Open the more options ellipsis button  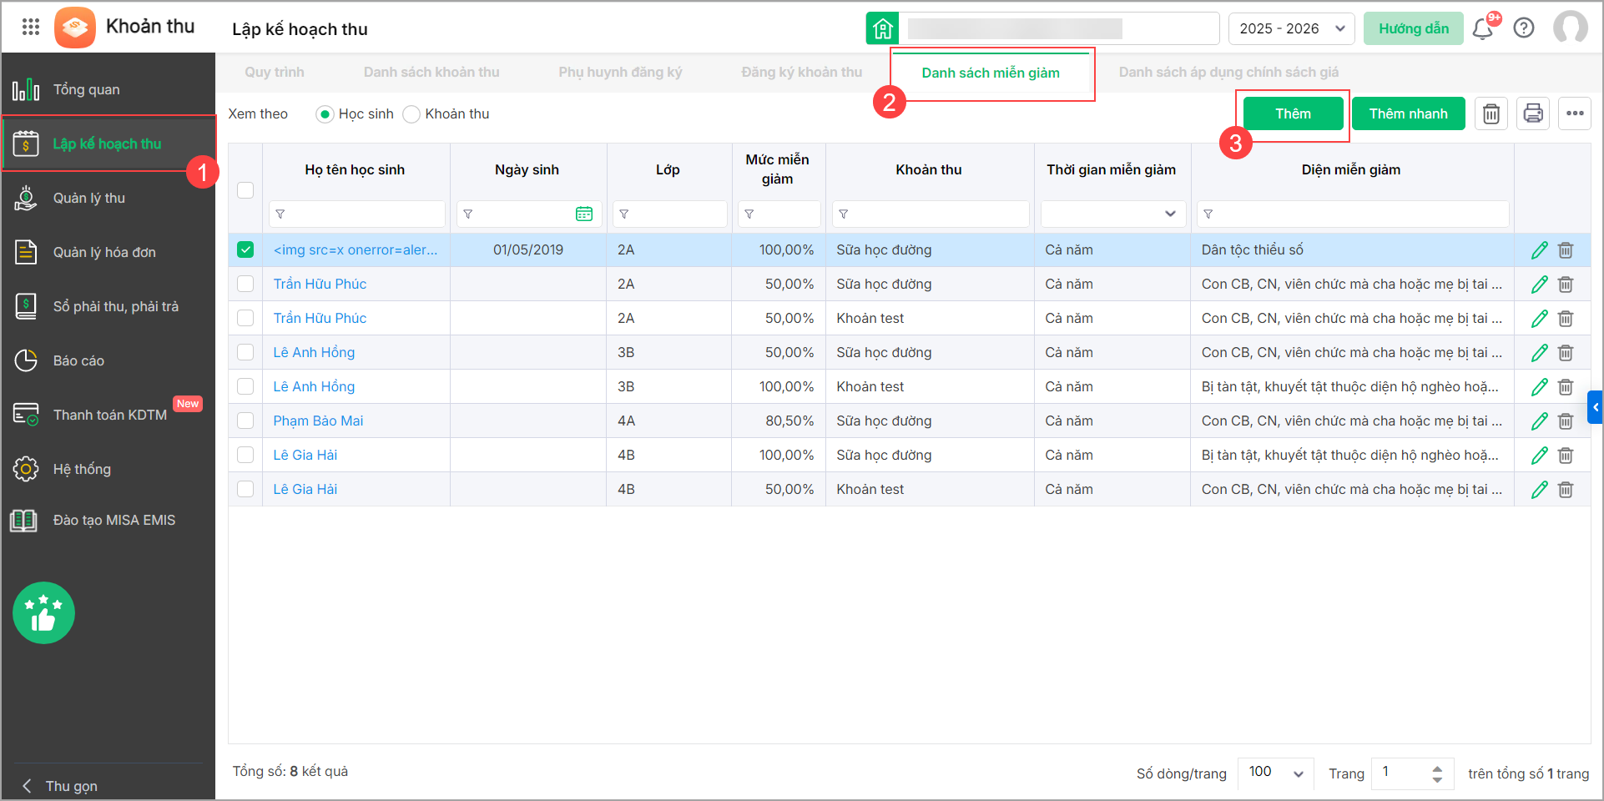(x=1575, y=113)
